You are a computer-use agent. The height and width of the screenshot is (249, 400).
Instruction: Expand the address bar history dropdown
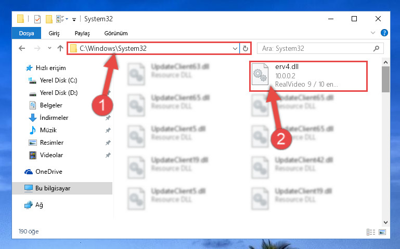(x=235, y=48)
